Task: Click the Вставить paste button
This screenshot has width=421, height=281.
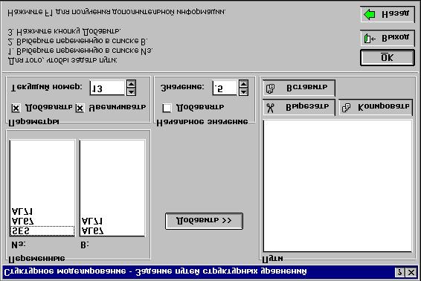Action: [x=299, y=88]
